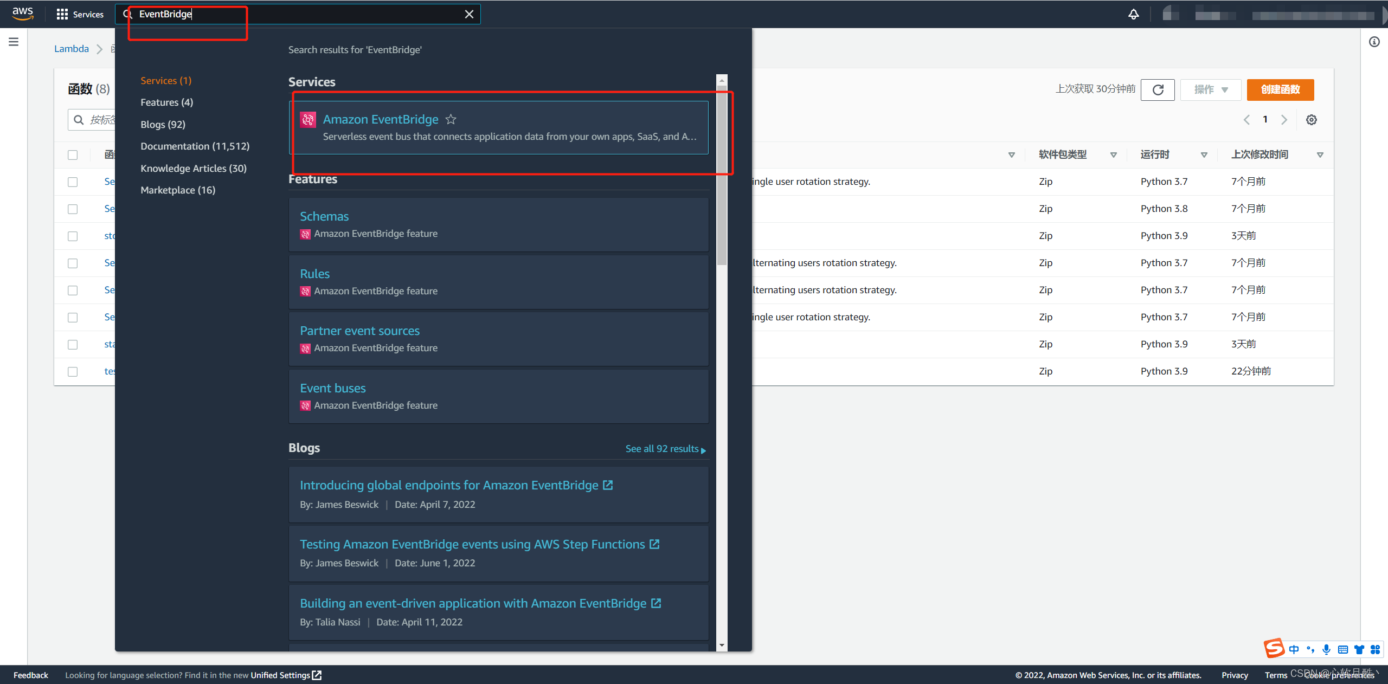This screenshot has width=1388, height=684.
Task: Sort by 上次修改时间 column arrow
Action: 1320,155
